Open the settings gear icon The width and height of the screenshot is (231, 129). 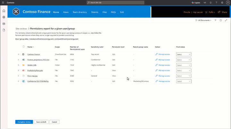point(222,3)
